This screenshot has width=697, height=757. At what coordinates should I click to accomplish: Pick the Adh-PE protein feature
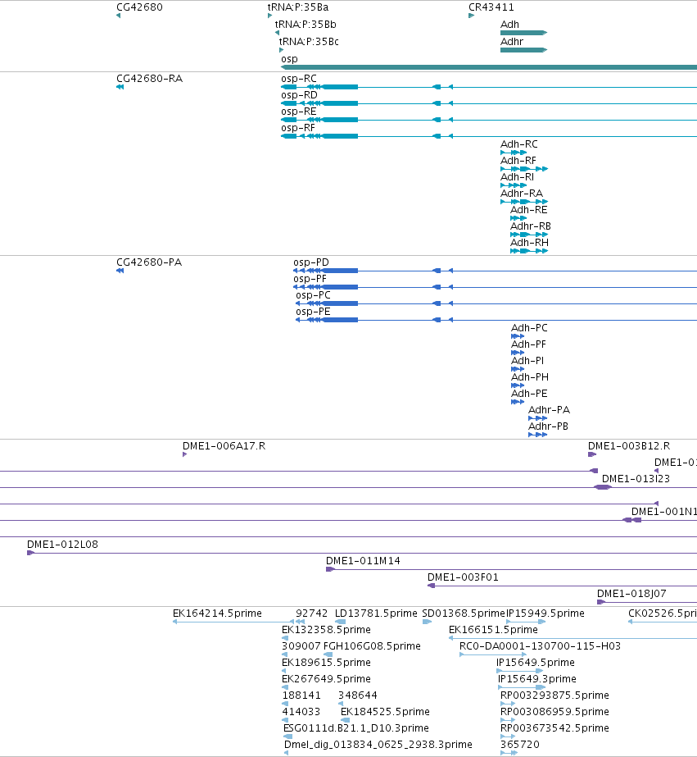point(518,402)
